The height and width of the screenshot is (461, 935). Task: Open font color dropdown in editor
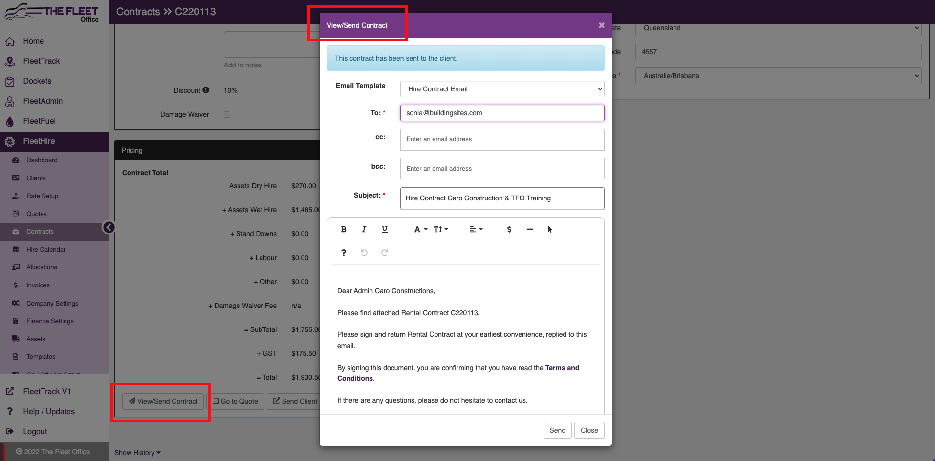pyautogui.click(x=420, y=229)
